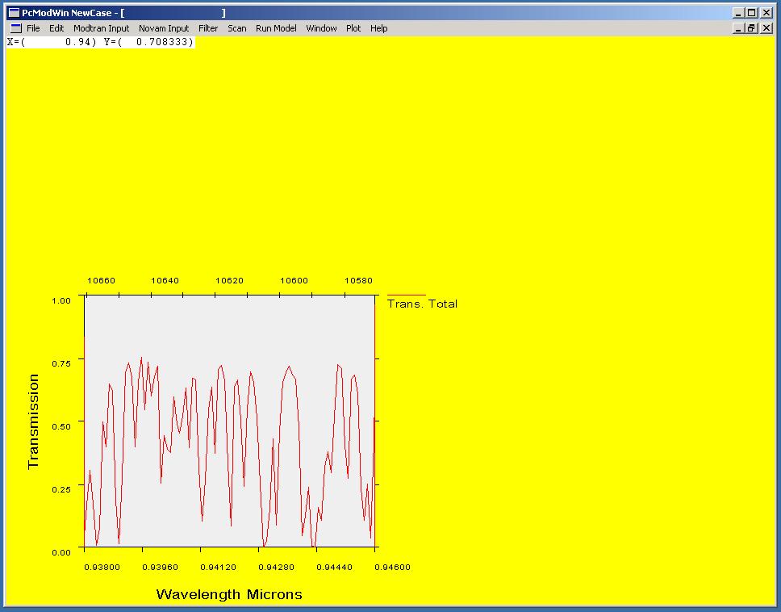The height and width of the screenshot is (612, 781).
Task: Click the 0.93960 wavelength tick label
Action: [x=160, y=567]
